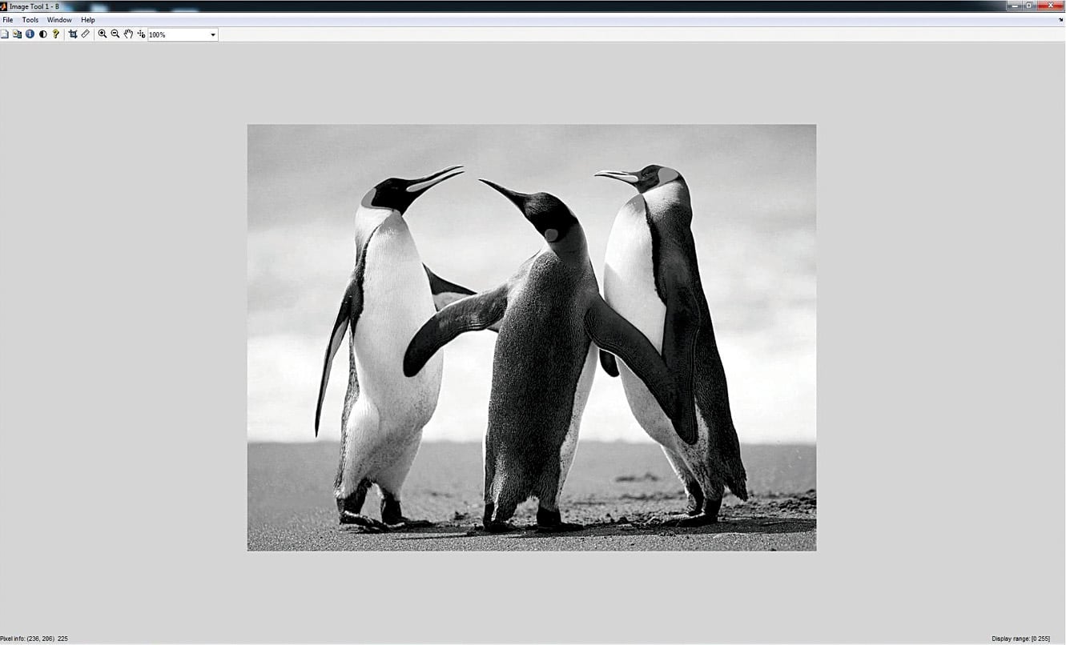Click the Image Tool help icon

click(x=55, y=34)
